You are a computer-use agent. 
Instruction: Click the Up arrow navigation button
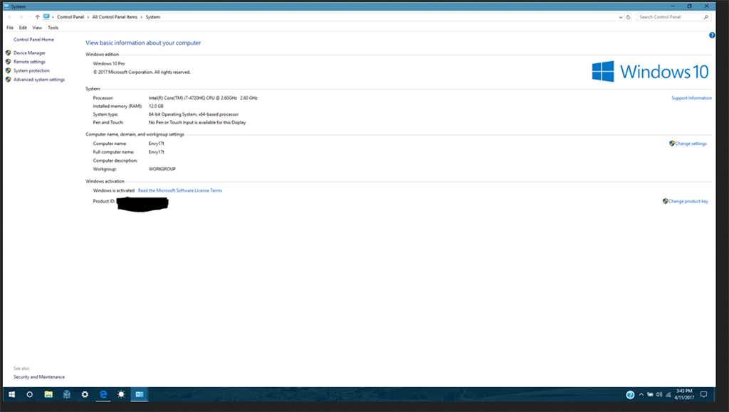[x=37, y=17]
